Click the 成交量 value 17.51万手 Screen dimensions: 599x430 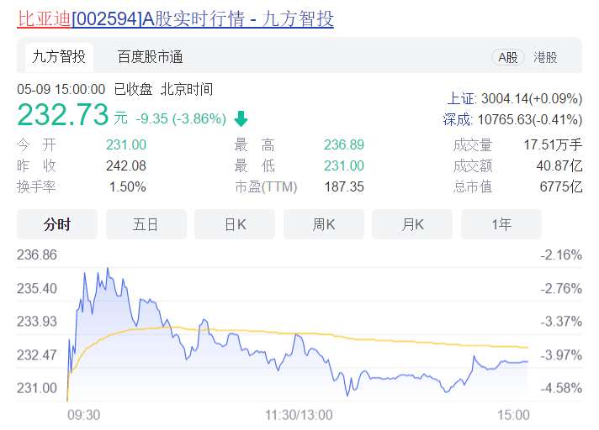553,144
